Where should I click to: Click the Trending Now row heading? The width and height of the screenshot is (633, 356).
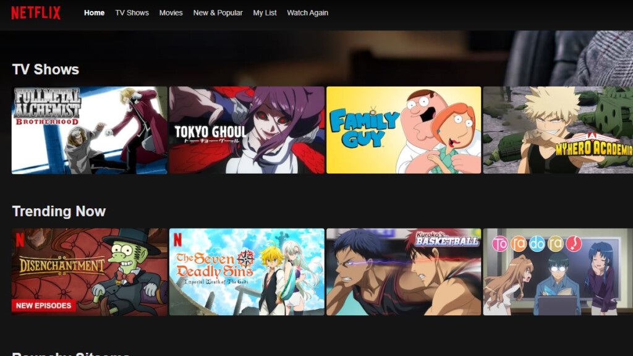tap(59, 211)
